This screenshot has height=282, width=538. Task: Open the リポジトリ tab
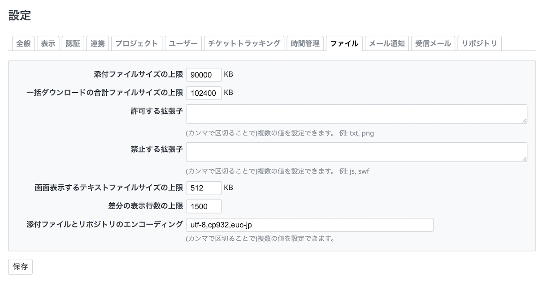(479, 43)
